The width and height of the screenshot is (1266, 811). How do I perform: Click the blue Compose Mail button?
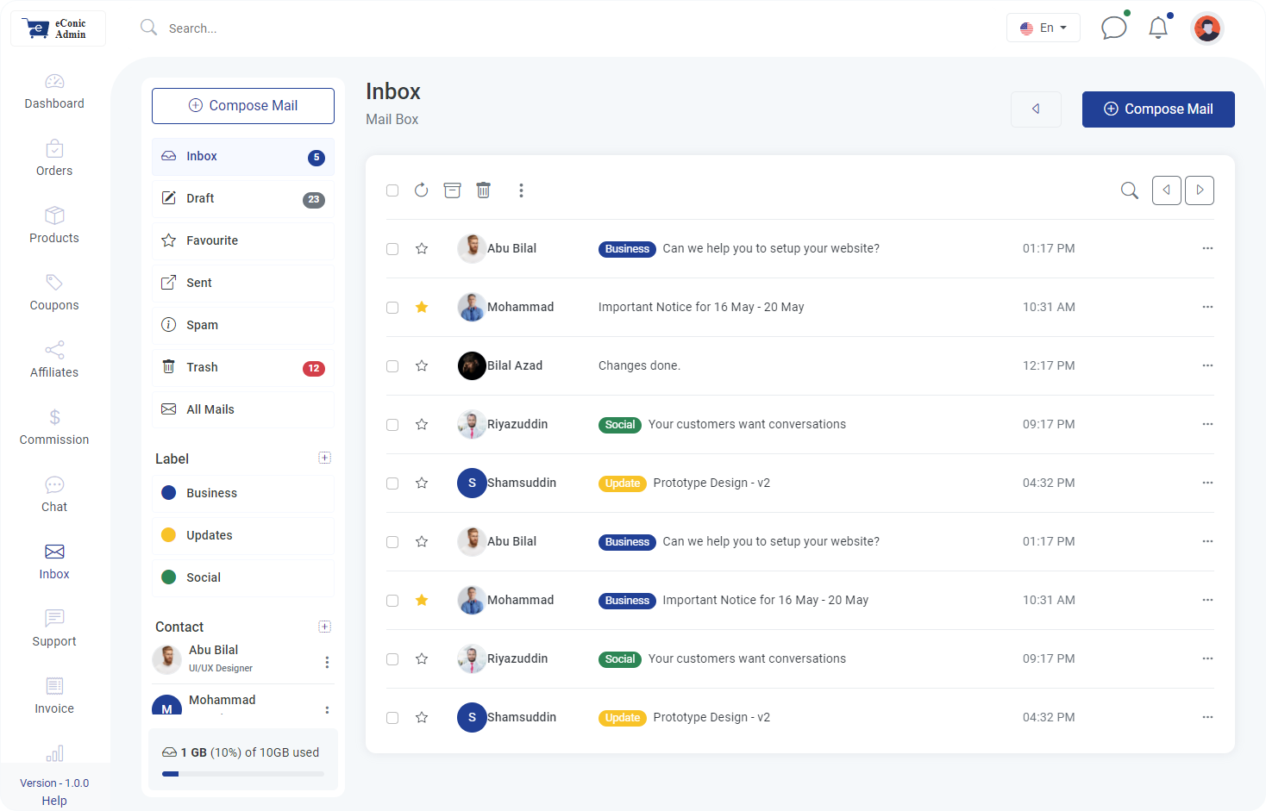[x=1158, y=109]
